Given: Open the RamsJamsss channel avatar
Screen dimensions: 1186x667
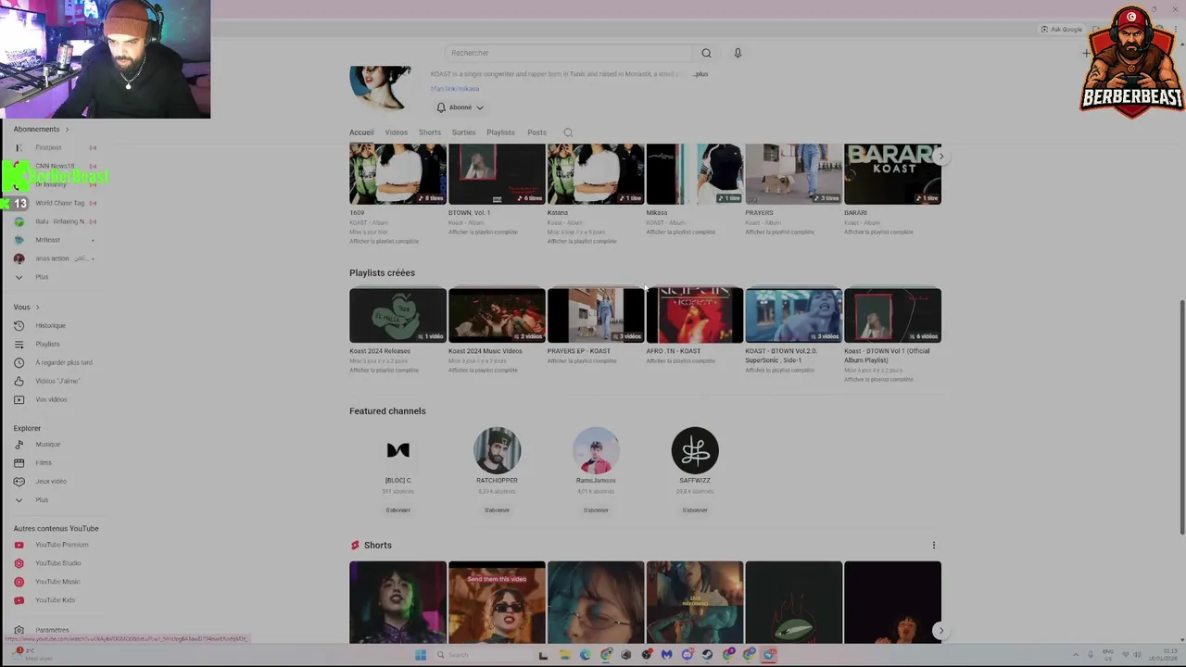Looking at the screenshot, I should pos(596,450).
